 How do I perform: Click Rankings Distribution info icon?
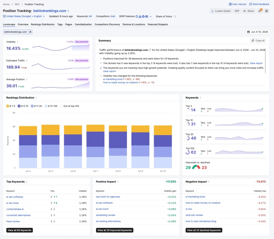pyautogui.click(x=36, y=98)
